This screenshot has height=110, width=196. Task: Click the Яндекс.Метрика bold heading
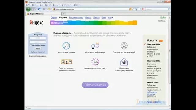[62, 33]
